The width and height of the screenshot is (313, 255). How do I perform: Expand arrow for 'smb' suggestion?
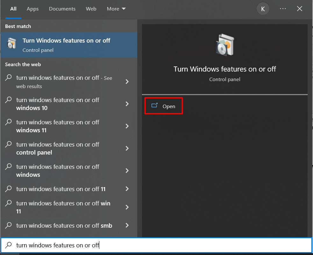pyautogui.click(x=127, y=225)
